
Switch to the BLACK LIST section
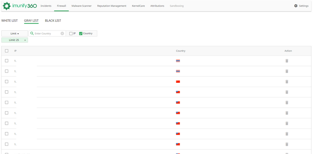[x=53, y=21]
